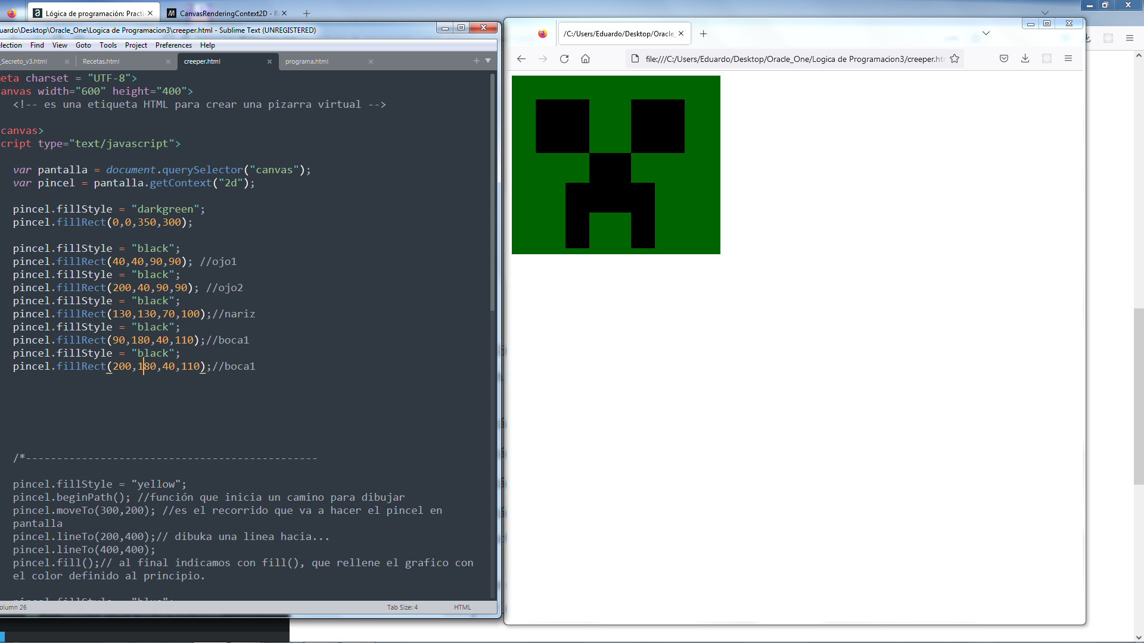Click the address bar with creeper.html file URL
The height and width of the screenshot is (643, 1144).
coord(795,58)
